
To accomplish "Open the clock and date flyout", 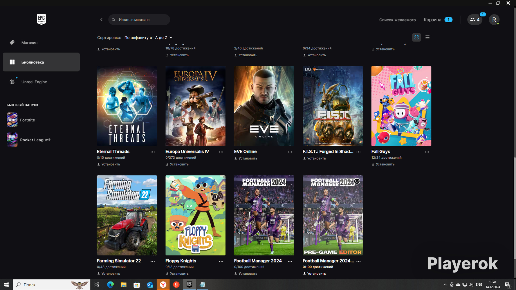I will [x=493, y=285].
